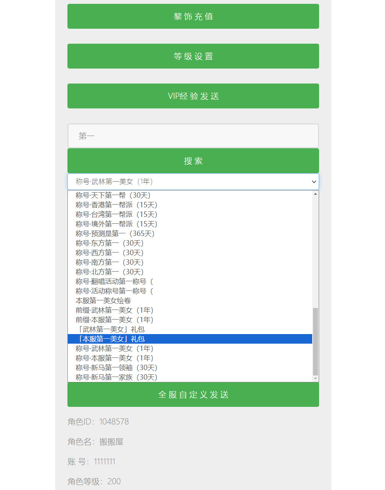This screenshot has height=490, width=385.
Task: Select 称号·天下第一帮（30天) option
Action: tap(113, 195)
